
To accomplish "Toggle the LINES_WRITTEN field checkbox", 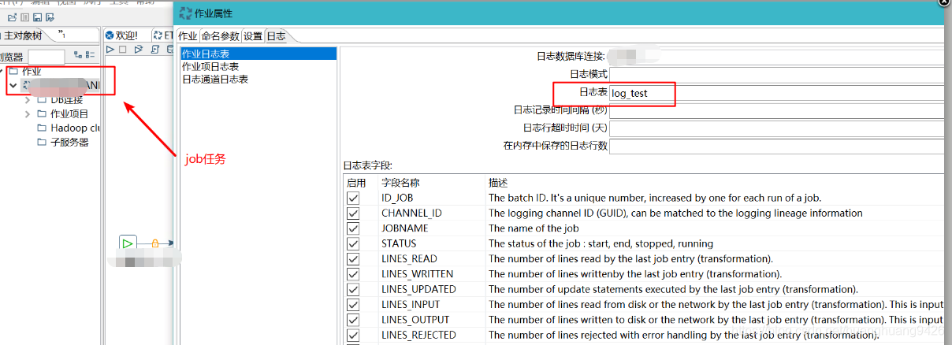I will tap(353, 274).
